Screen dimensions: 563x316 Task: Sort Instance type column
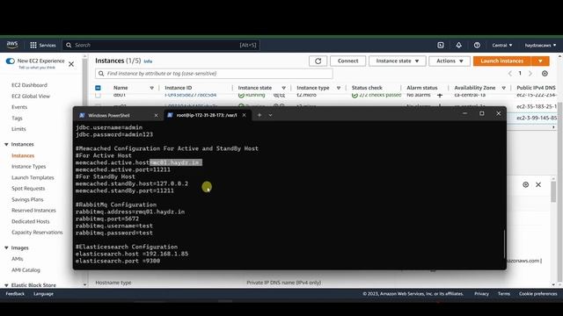pyautogui.click(x=338, y=88)
